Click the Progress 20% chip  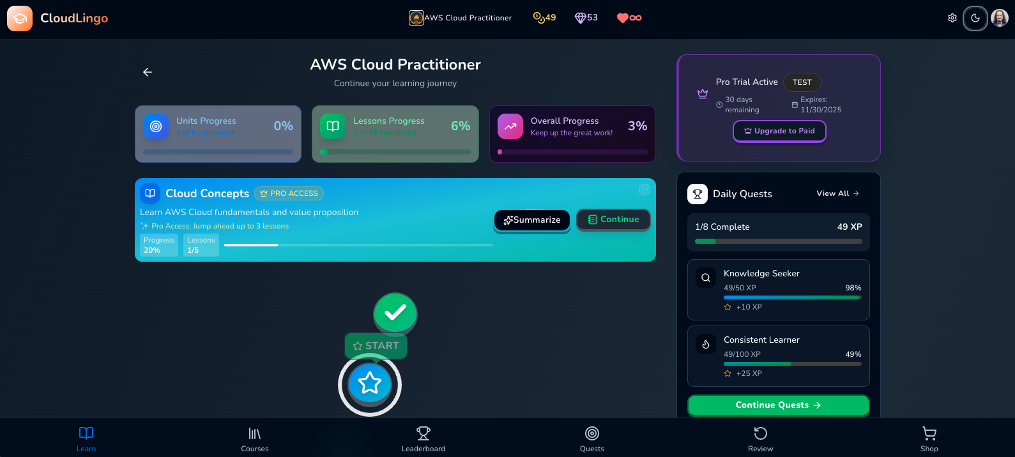click(x=159, y=245)
